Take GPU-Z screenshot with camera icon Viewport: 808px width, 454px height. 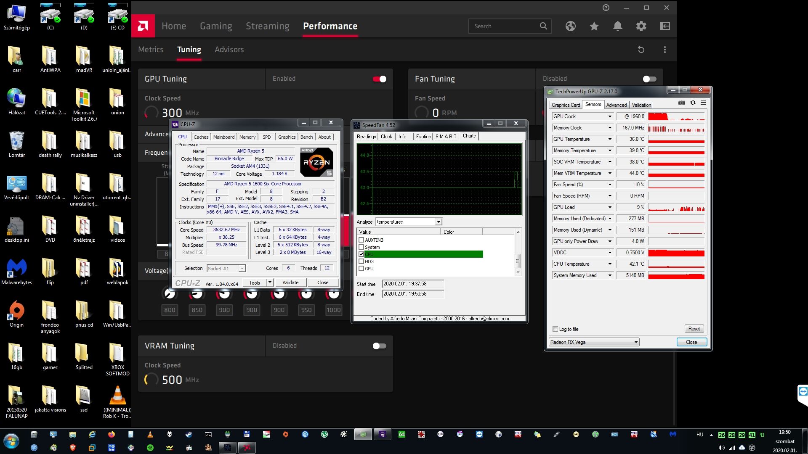pos(682,103)
